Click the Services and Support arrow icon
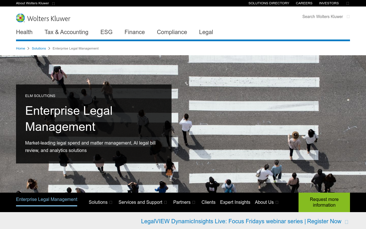 click(165, 202)
